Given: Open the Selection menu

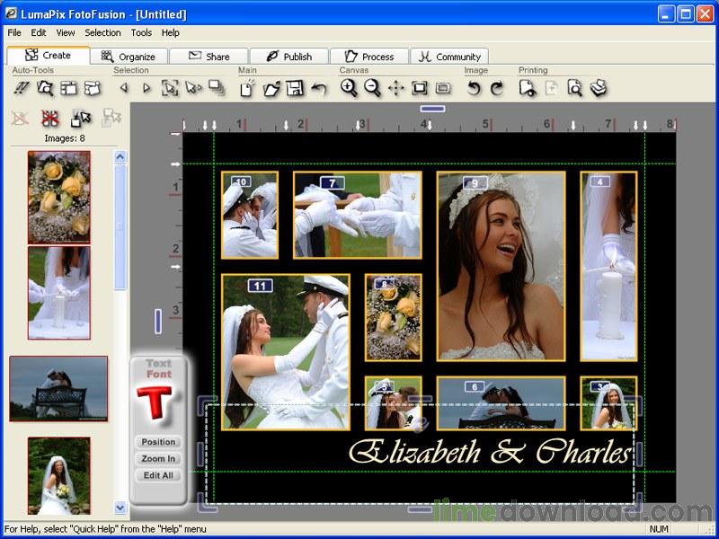Looking at the screenshot, I should point(102,32).
